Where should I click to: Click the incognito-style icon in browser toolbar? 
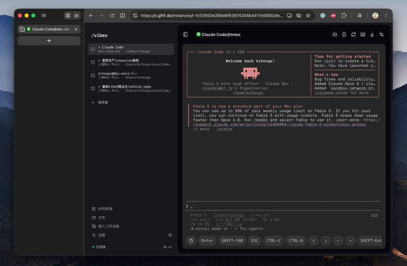pyautogui.click(x=359, y=15)
